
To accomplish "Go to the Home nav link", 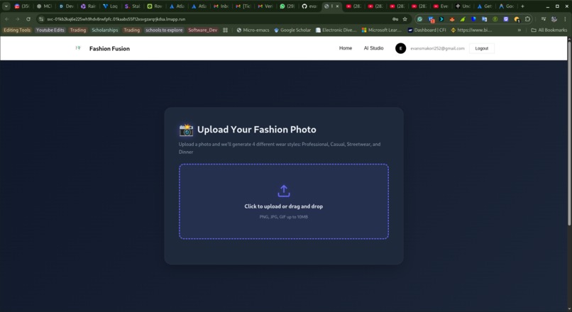I will [346, 48].
